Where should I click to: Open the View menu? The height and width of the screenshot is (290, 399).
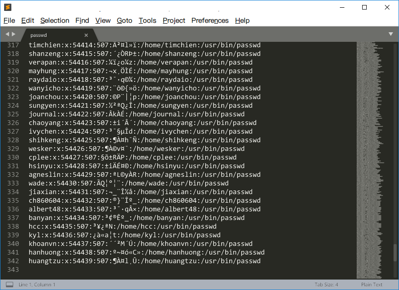click(x=103, y=20)
